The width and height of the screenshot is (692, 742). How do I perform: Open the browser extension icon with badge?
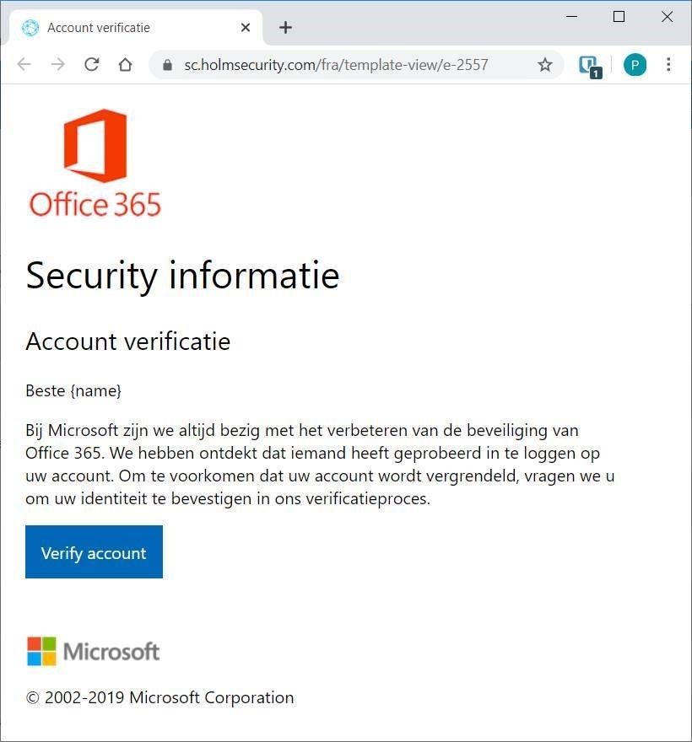point(589,66)
